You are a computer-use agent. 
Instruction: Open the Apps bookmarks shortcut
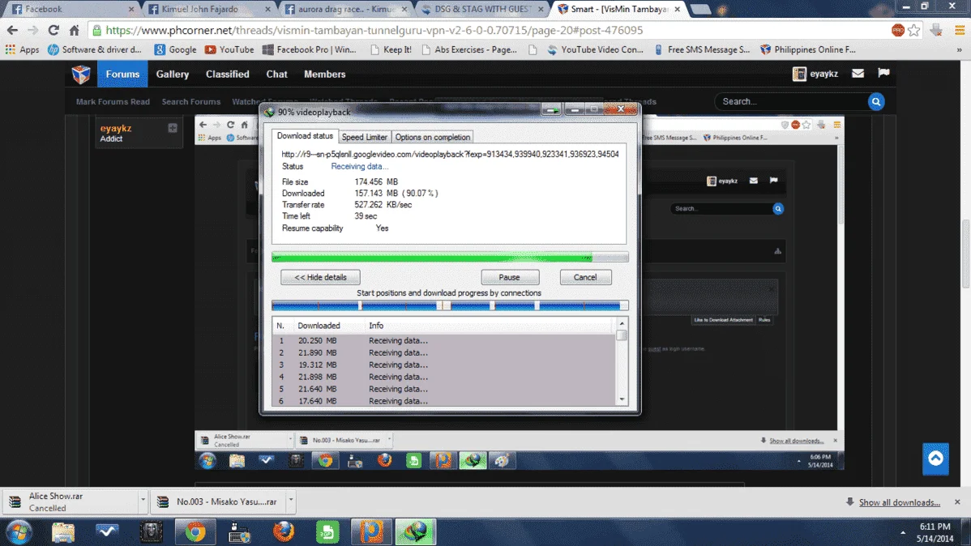pyautogui.click(x=23, y=49)
